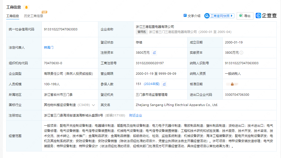
Task: Click the trend chart icon beside 参保人数
Action: (x=164, y=84)
